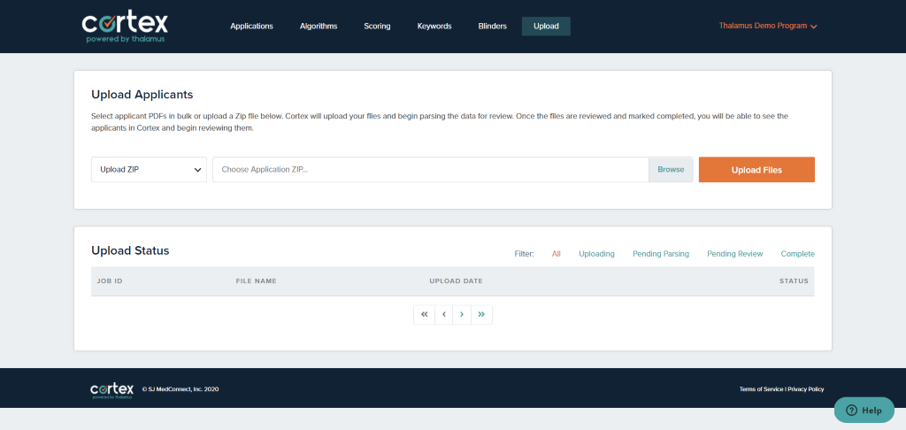Go to previous page of upload status
Image resolution: width=906 pixels, height=430 pixels.
444,314
